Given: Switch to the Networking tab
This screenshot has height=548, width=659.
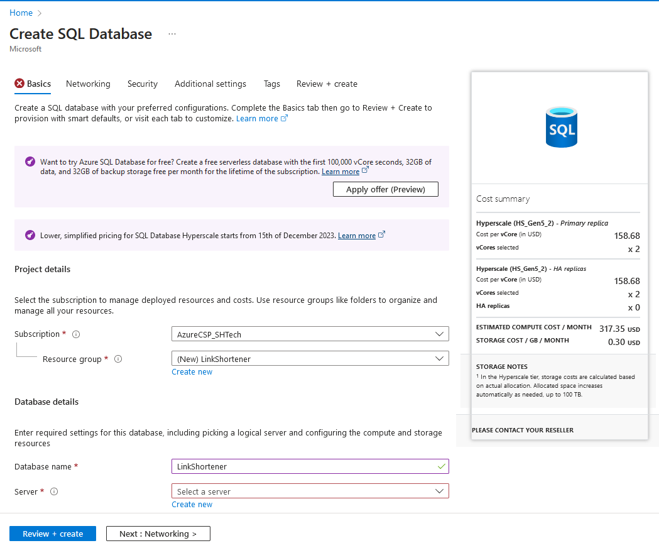Looking at the screenshot, I should 87,84.
